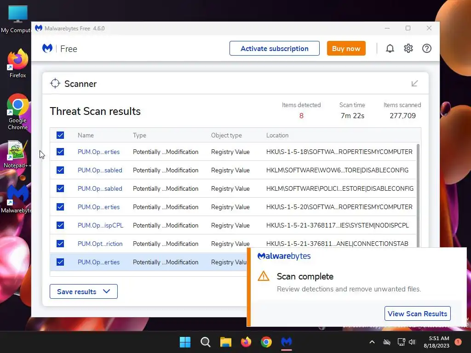Uncheck the WOW6...TORE|DISABLECONFIG row checkbox
The height and width of the screenshot is (353, 471).
pos(60,170)
